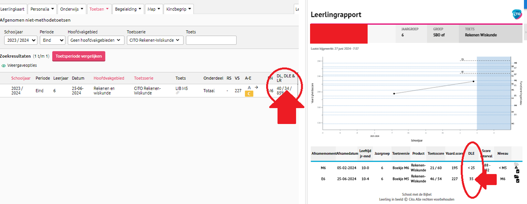Viewport: 527px width, 204px height.
Task: Click the warning triangle in the M6 row
Action: click(516, 168)
